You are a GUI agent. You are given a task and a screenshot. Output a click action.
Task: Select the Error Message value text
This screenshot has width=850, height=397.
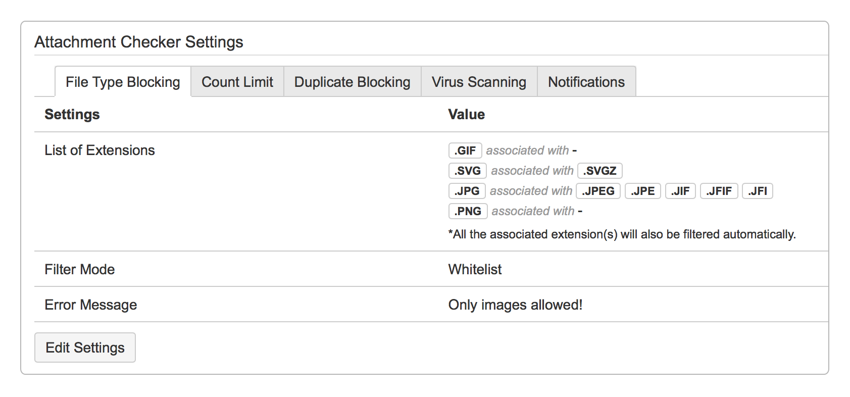click(x=515, y=305)
